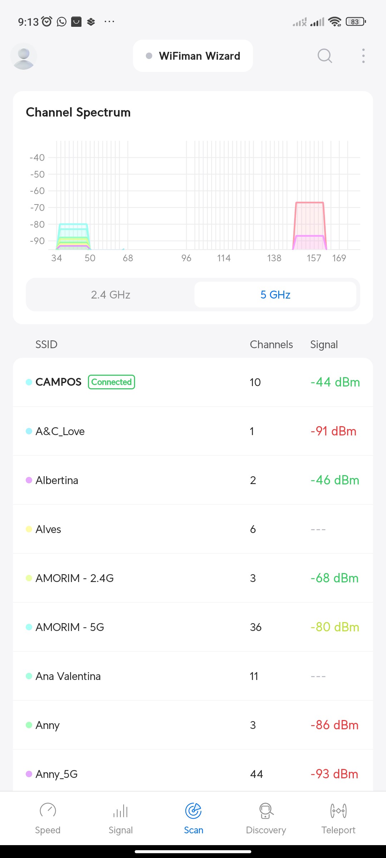Image resolution: width=386 pixels, height=858 pixels.
Task: Sort networks by Channels column header
Action: click(271, 345)
